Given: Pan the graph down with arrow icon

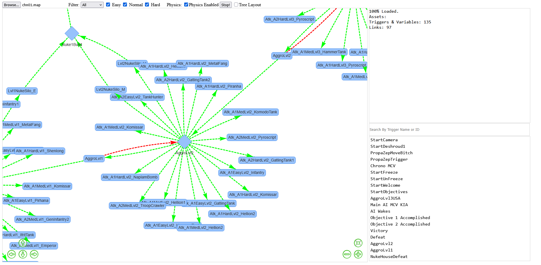Looking at the screenshot, I should [23, 254].
